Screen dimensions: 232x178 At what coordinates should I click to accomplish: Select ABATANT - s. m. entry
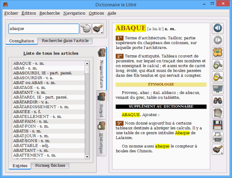click(49, 93)
